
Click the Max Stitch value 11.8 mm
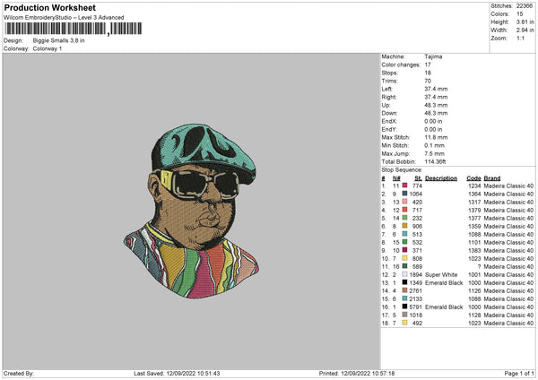[436, 137]
